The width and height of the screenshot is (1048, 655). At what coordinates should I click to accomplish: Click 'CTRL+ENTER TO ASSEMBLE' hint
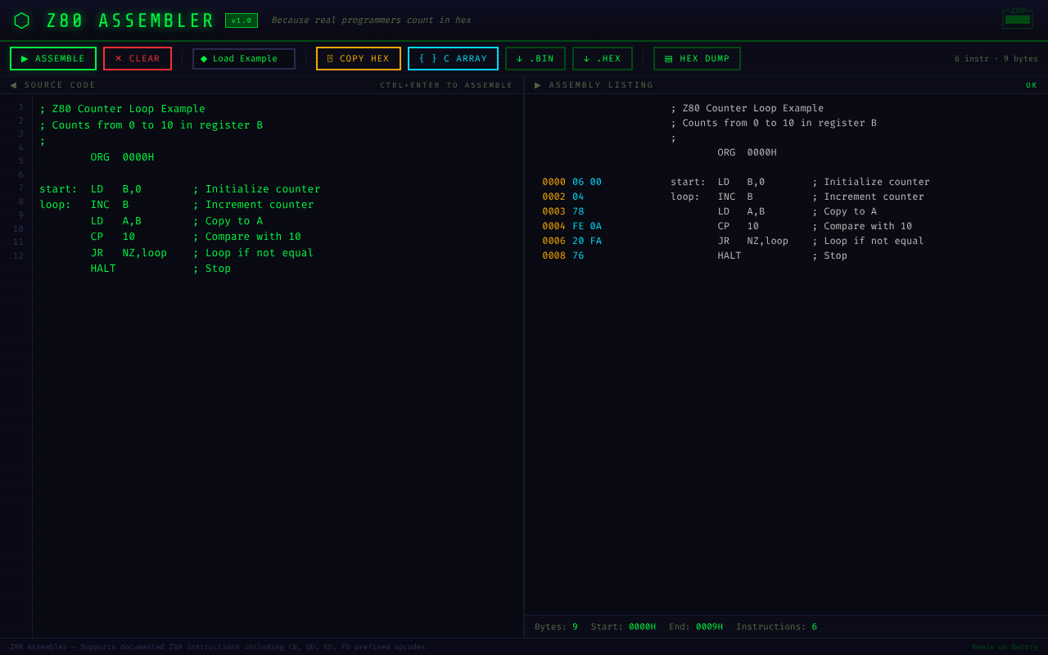point(446,85)
